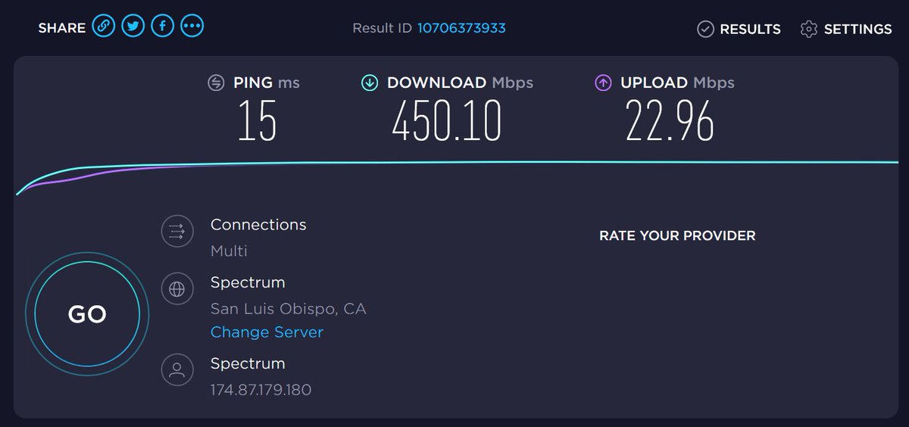Share result on Twitter
Image resolution: width=909 pixels, height=427 pixels.
point(133,26)
